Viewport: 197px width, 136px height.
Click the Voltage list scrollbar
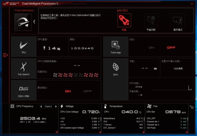click(x=101, y=123)
